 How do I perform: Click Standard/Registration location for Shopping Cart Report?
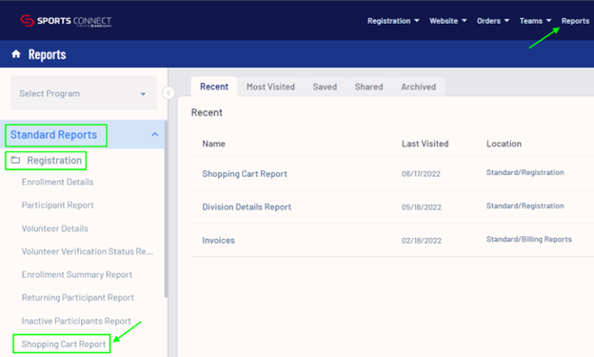point(525,172)
